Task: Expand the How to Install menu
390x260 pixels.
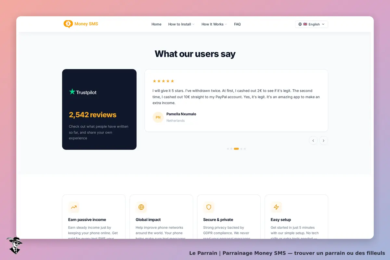Action: pos(181,24)
